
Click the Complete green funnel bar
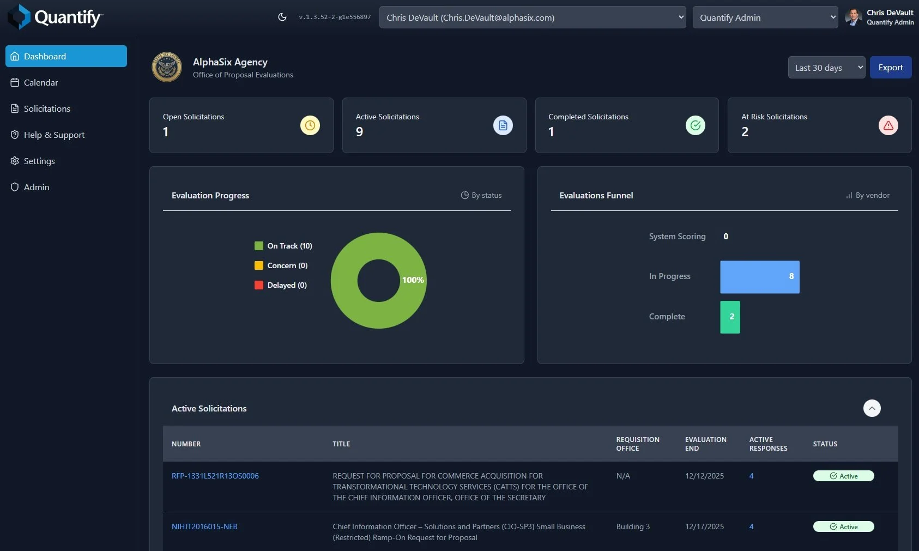(730, 317)
